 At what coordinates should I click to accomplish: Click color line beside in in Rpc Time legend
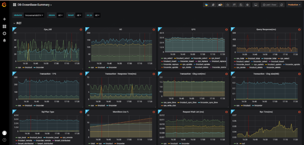coord(235,144)
